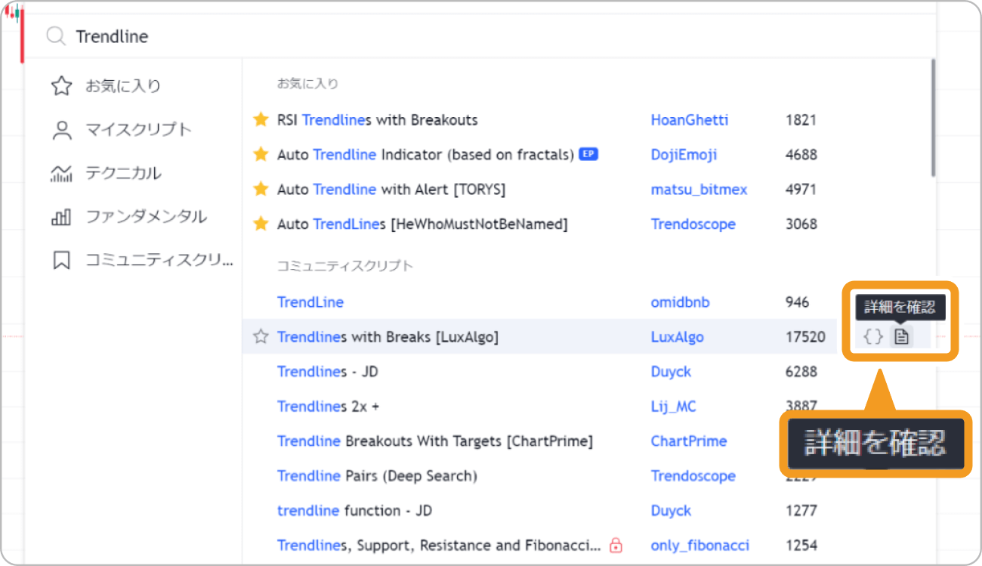Screen dimensions: 982x566
Task: Click the 6288 count on Trendlines - JD row
Action: [801, 372]
